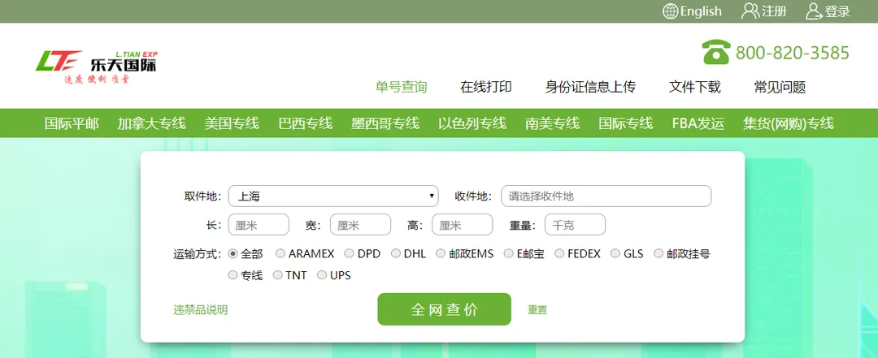Click the 重置 reset link
The image size is (878, 358).
tap(537, 310)
